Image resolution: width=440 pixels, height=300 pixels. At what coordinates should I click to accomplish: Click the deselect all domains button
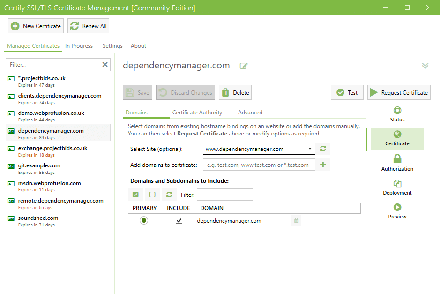152,195
